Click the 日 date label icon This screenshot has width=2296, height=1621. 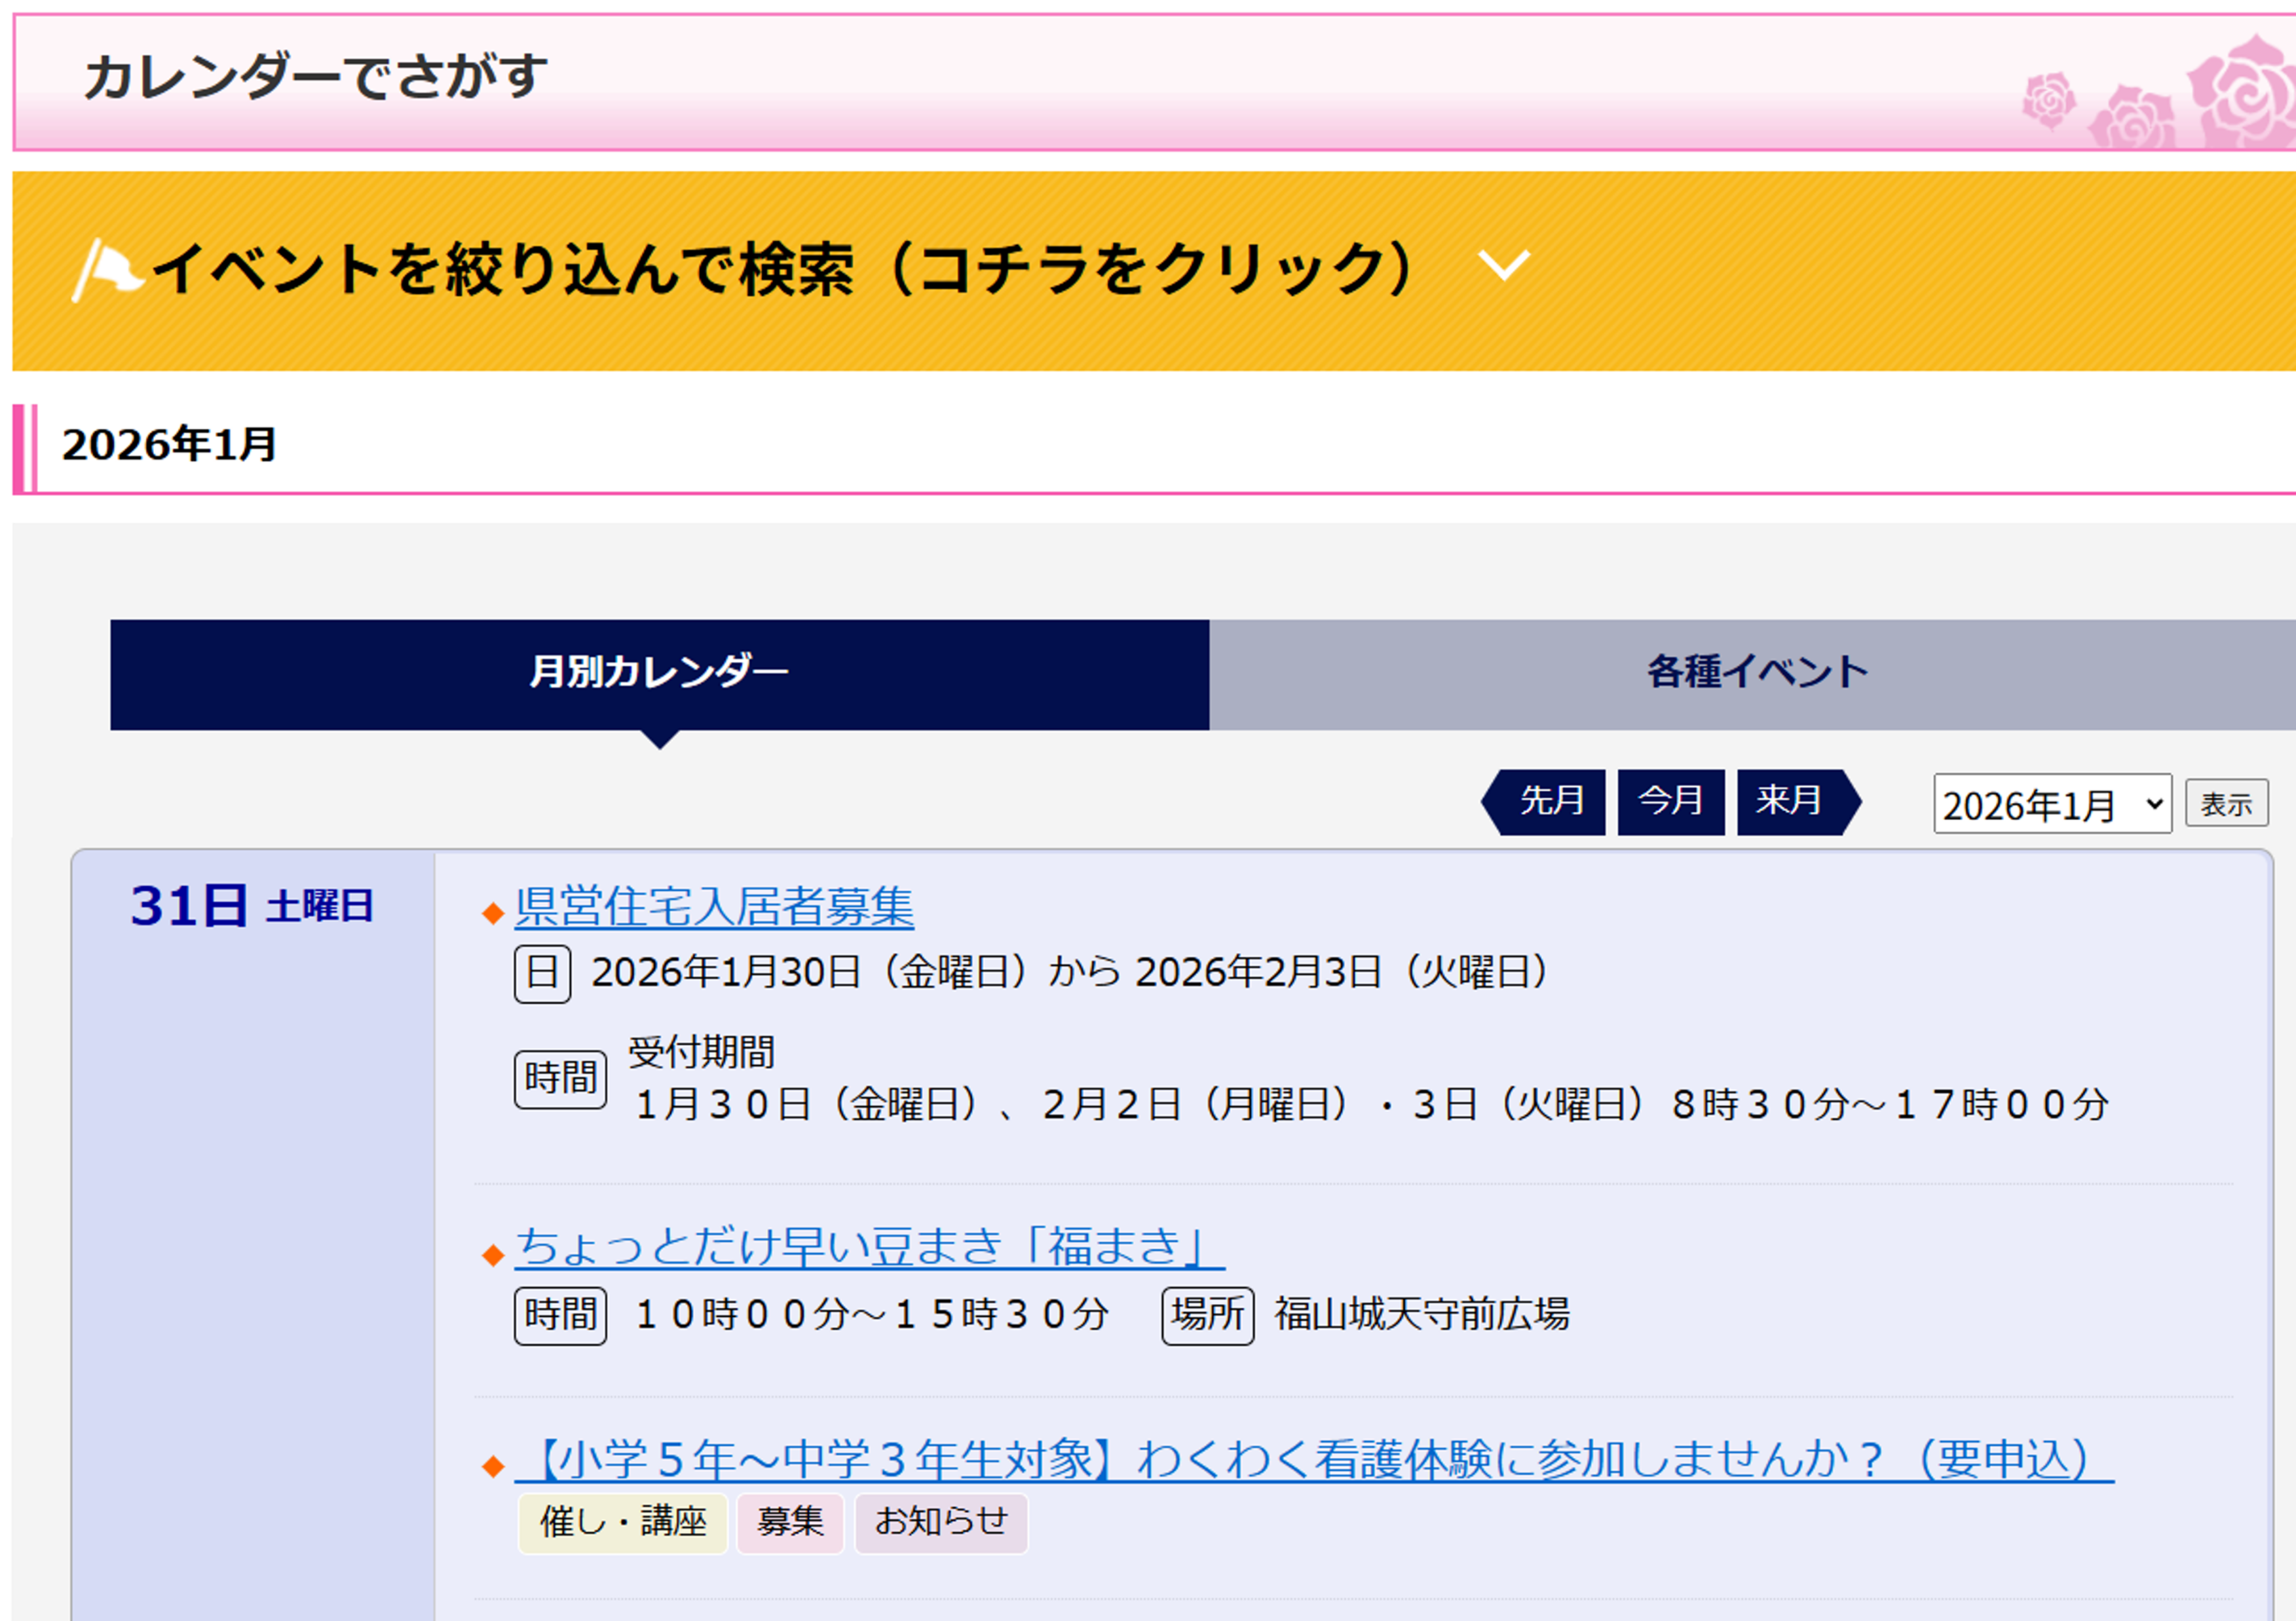coord(542,973)
